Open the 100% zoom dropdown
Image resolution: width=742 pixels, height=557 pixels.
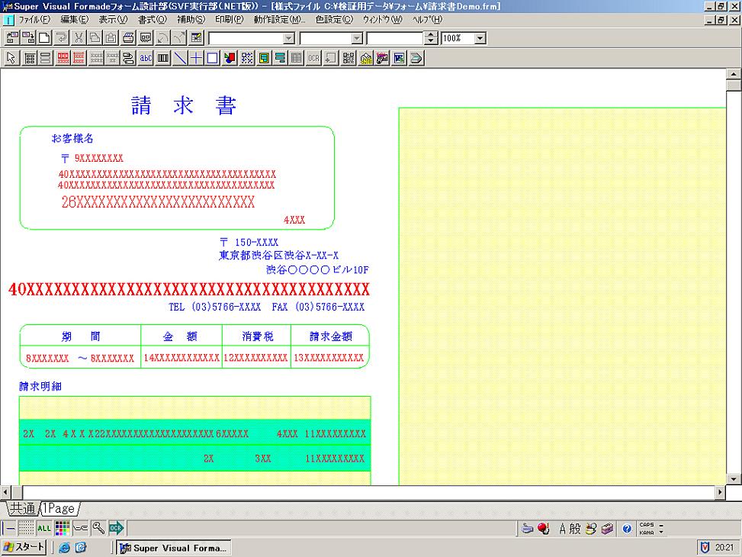480,38
